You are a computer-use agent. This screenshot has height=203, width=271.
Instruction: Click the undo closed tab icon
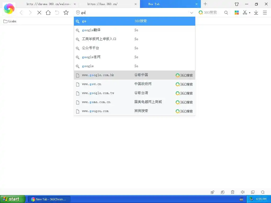click(57, 12)
